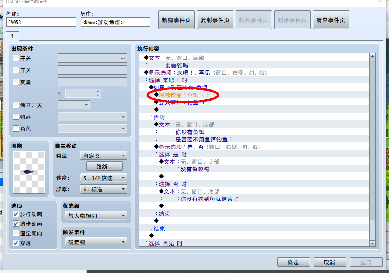This screenshot has height=273, width=389.
Task: Click the 执行内容 vertical scrollbar thumb
Action: pos(372,139)
